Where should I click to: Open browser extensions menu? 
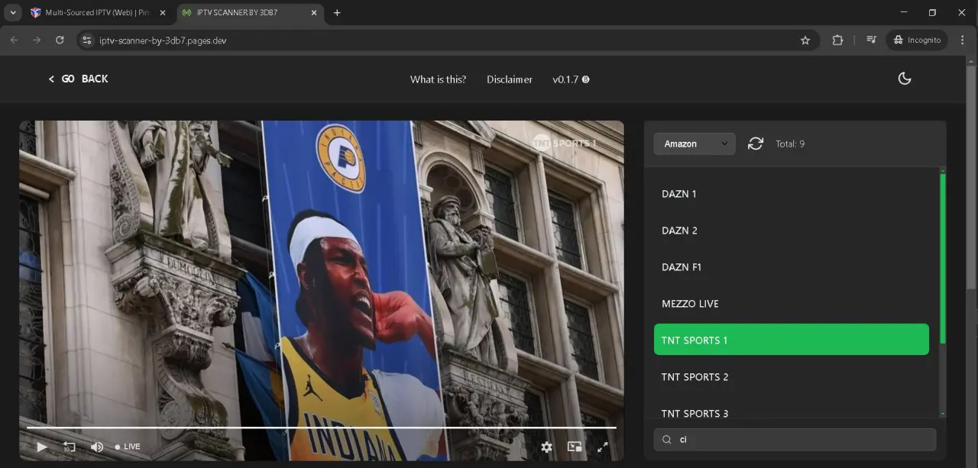(x=837, y=40)
